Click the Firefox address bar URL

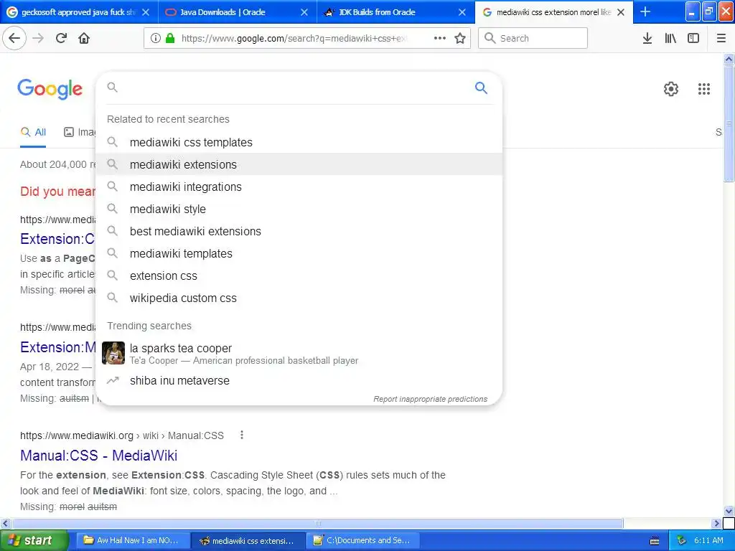pos(294,39)
